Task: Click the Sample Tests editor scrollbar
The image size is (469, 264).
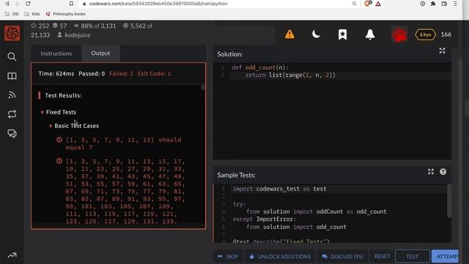Action: 449,200
